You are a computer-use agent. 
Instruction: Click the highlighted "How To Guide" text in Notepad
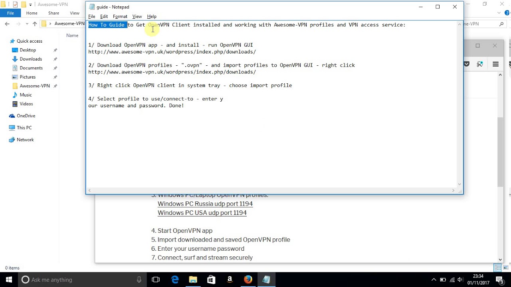tap(107, 25)
